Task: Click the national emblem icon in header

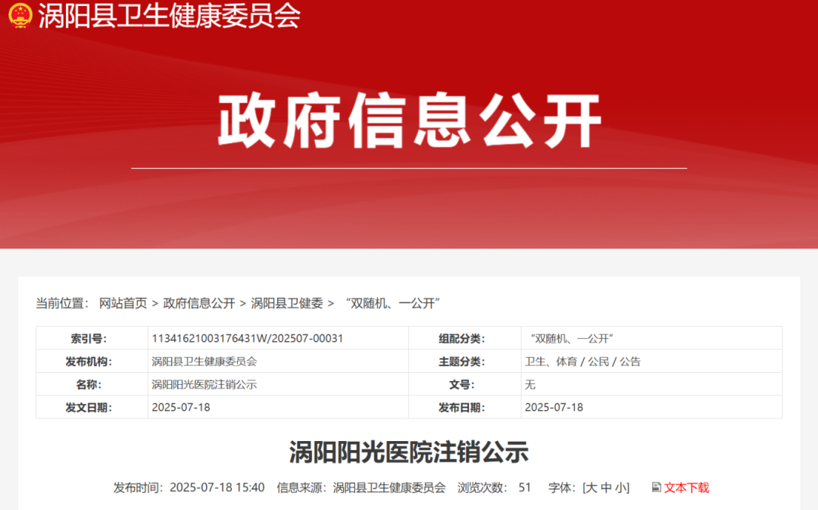Action: pos(20,15)
